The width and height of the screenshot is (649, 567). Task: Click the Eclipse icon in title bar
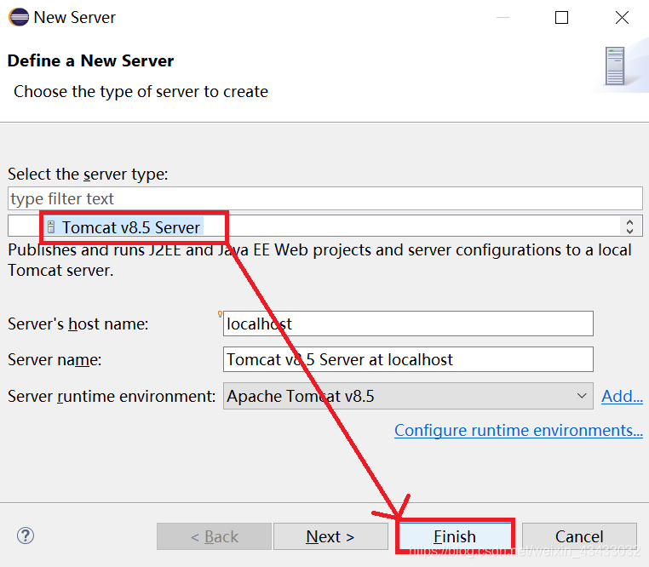click(19, 17)
